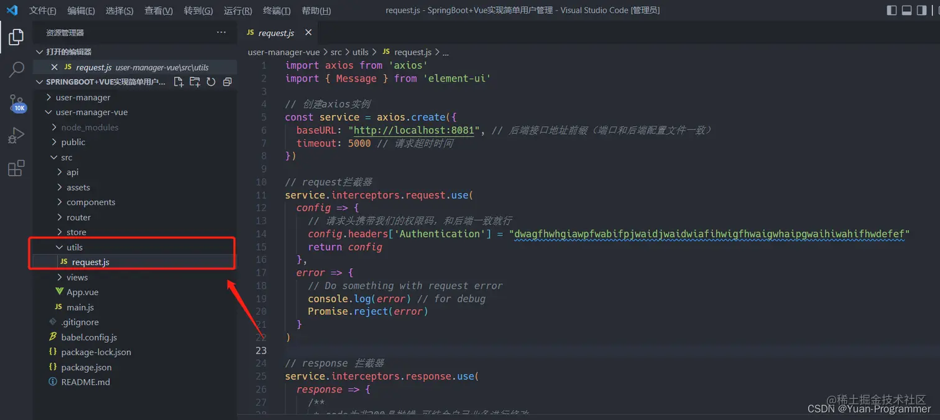940x420 pixels.
Task: Open the Run and Debug view
Action: point(16,136)
